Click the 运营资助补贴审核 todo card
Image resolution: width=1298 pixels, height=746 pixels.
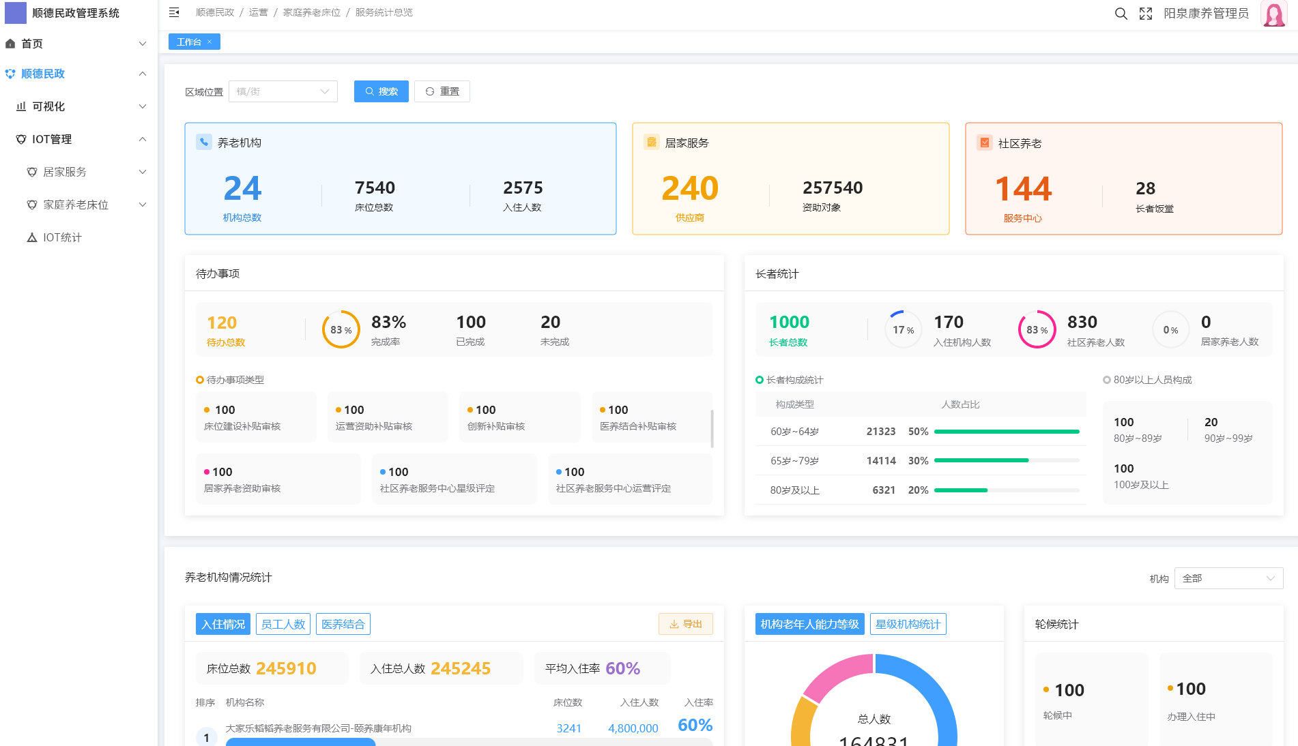[x=388, y=417]
